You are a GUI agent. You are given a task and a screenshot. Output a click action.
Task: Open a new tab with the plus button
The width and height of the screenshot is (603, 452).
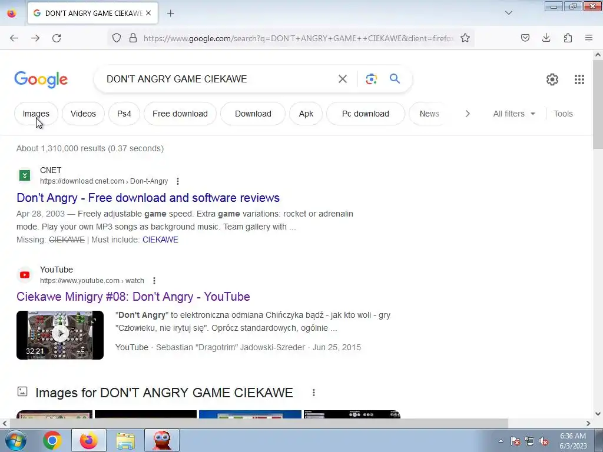click(171, 14)
